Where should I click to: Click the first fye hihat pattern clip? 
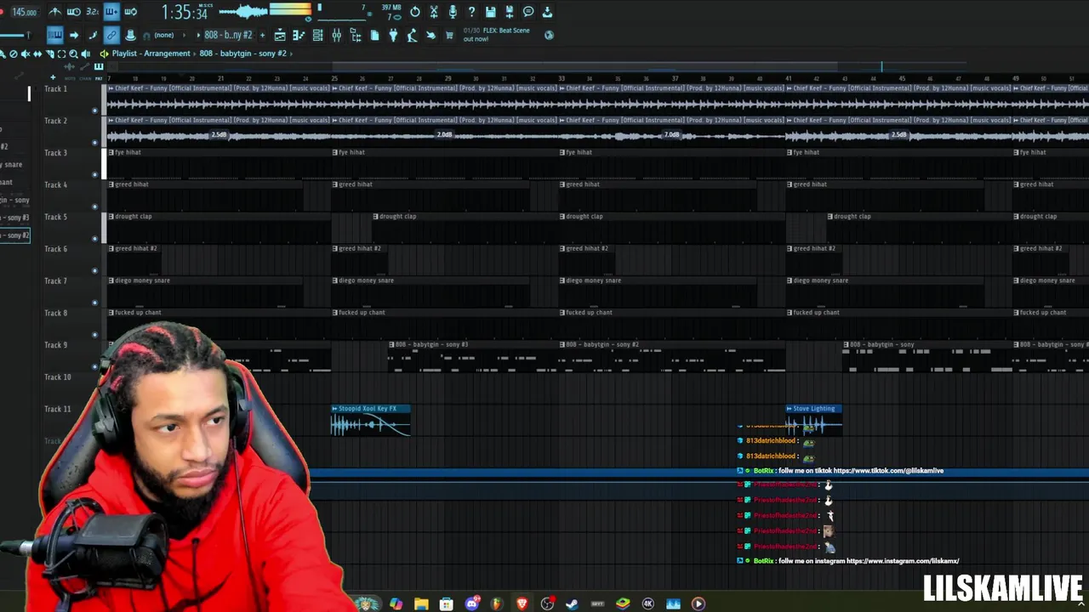click(220, 164)
